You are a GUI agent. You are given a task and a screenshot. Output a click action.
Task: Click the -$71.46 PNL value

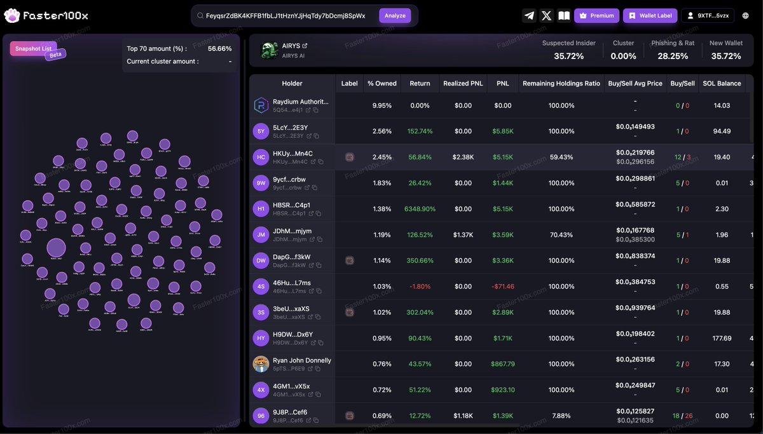point(502,287)
